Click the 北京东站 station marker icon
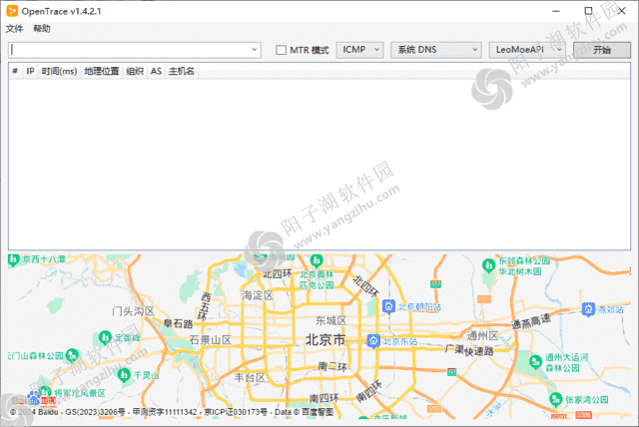 click(x=373, y=341)
